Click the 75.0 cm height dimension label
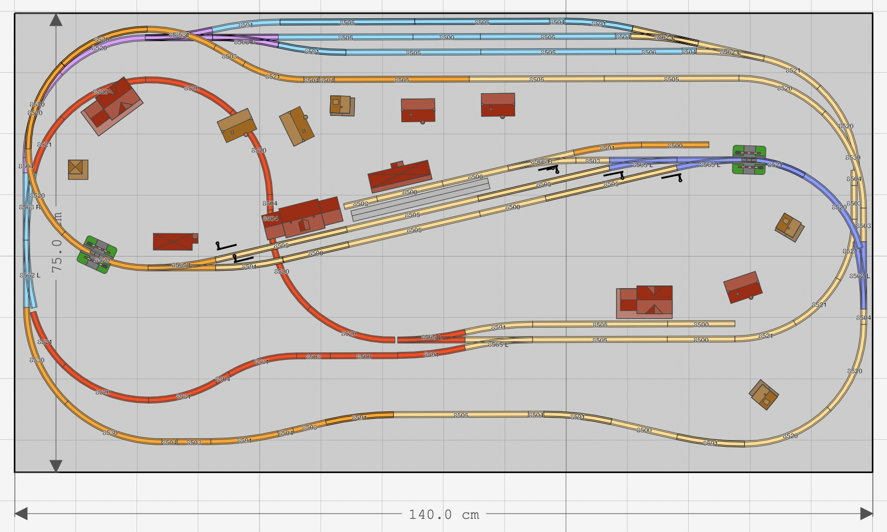887x532 pixels. click(57, 255)
